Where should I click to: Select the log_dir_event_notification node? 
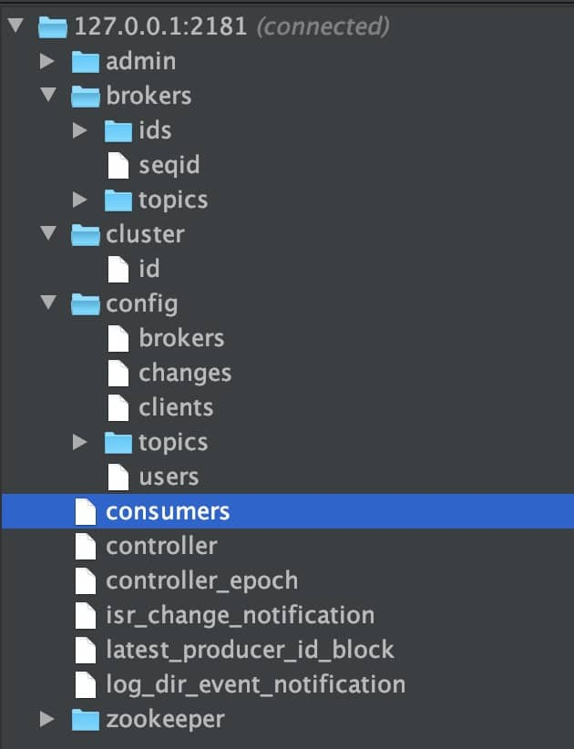[255, 685]
